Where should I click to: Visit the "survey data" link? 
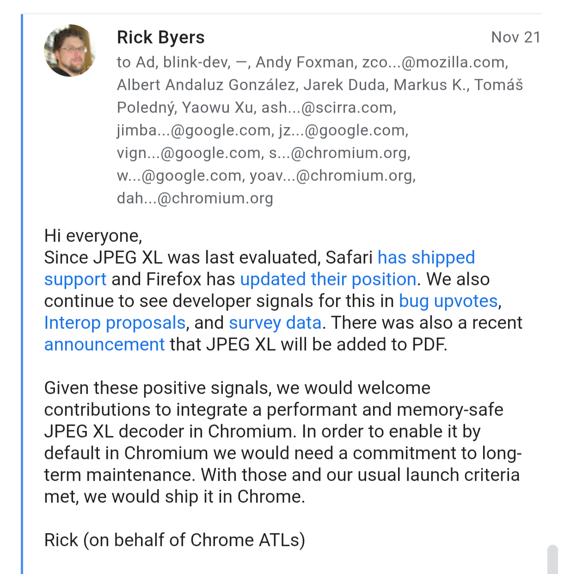point(275,323)
